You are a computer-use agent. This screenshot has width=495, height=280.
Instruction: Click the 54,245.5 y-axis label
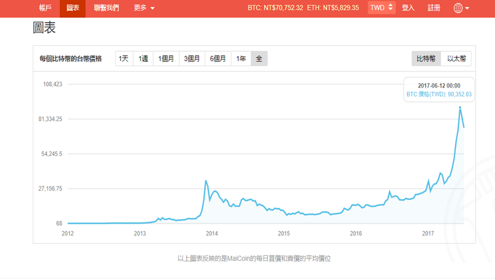click(x=52, y=154)
